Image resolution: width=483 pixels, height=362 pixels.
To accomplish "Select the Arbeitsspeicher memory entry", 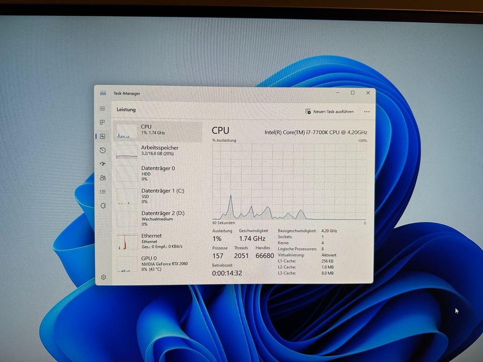I will click(158, 151).
